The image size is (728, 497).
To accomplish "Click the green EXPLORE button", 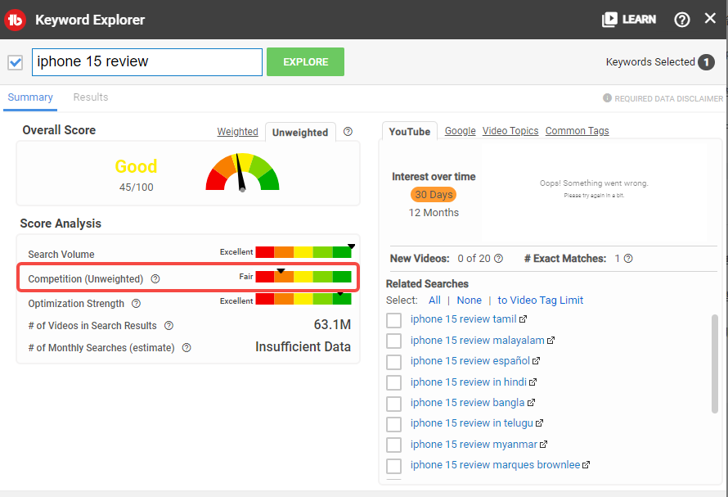I will tap(305, 62).
